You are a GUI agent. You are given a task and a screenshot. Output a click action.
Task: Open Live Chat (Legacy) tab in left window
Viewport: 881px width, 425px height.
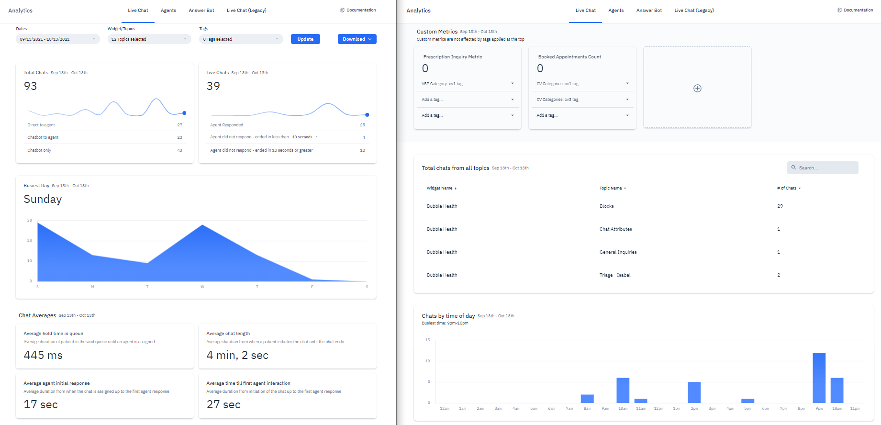[246, 11]
